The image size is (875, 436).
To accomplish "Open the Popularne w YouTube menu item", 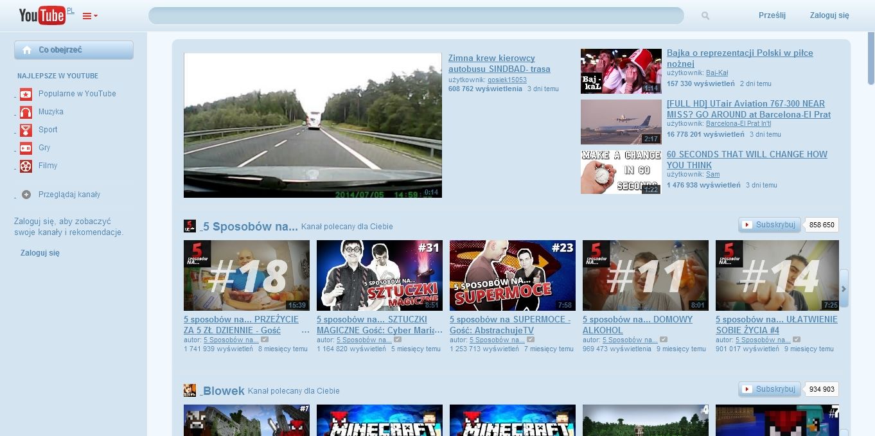I will (x=77, y=94).
